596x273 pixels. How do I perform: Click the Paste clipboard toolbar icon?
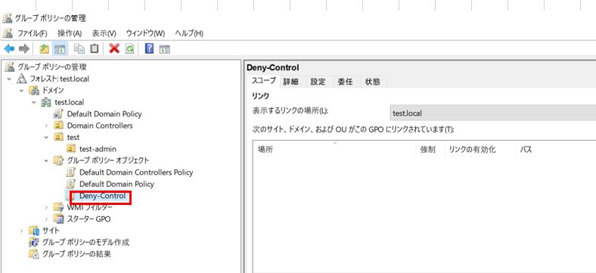tap(94, 48)
